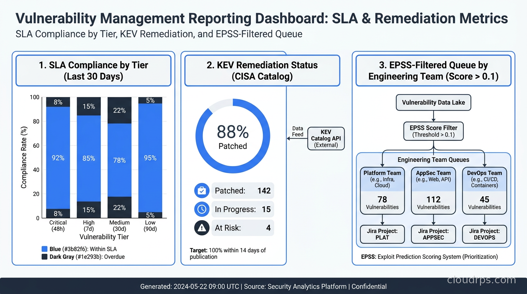
Task: Click the EPSS Score Filter node
Action: coord(434,131)
